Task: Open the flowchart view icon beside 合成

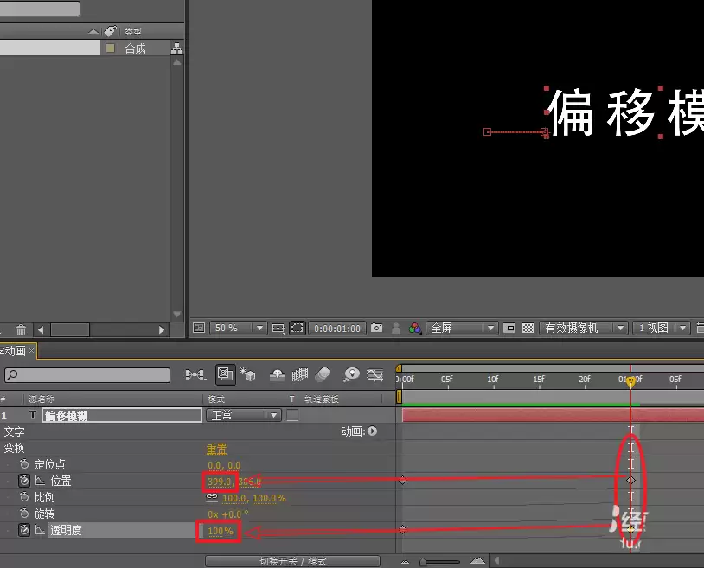Action: coord(177,48)
